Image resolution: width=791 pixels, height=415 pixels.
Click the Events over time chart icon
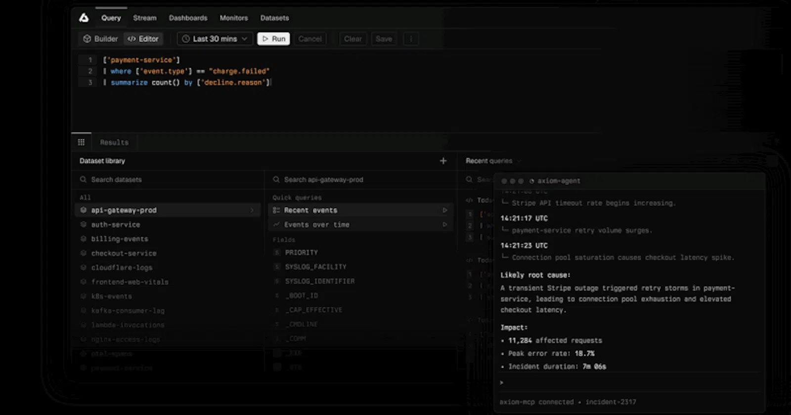[x=276, y=224]
